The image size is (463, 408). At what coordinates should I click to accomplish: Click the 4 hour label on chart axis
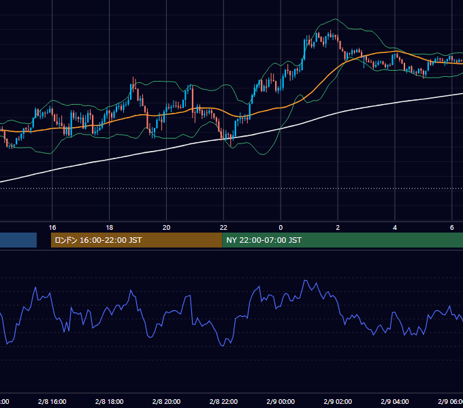[395, 228]
